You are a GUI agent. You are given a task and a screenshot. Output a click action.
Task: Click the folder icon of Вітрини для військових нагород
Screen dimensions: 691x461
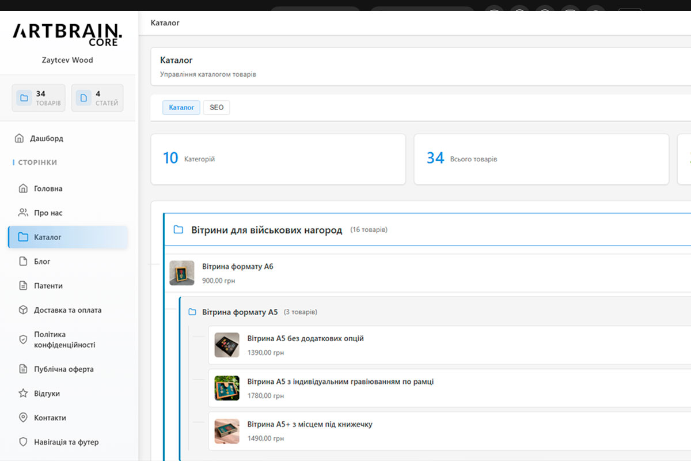(x=178, y=229)
